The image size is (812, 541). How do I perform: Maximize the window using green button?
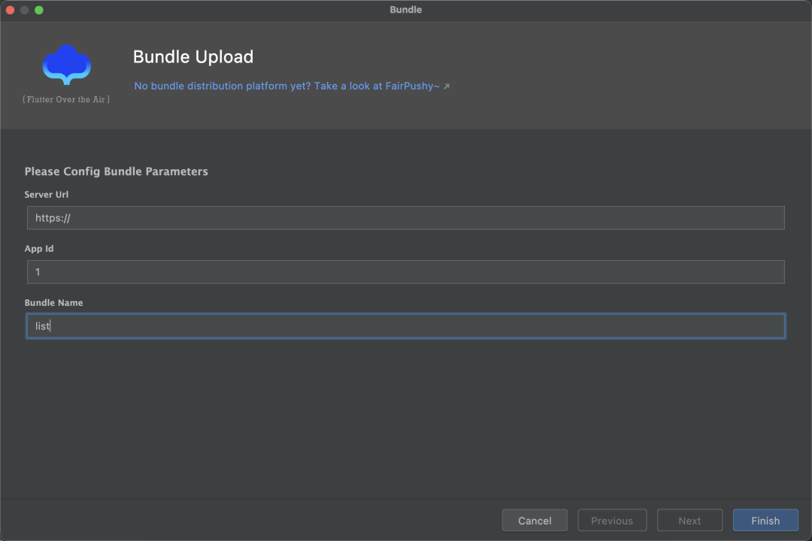pyautogui.click(x=39, y=10)
